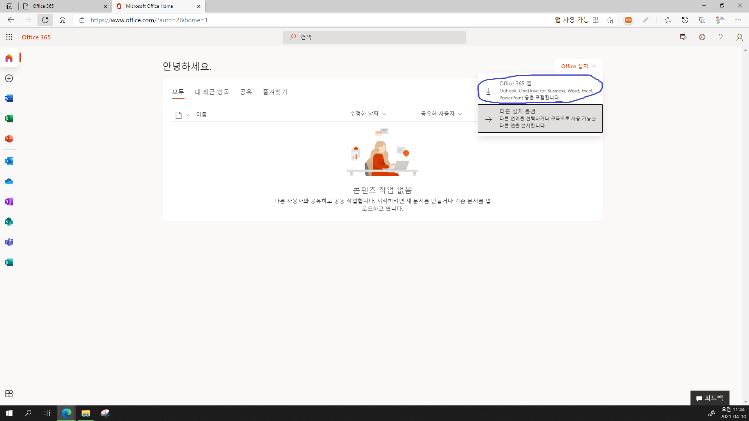Click the Office 365 header link

click(x=36, y=37)
